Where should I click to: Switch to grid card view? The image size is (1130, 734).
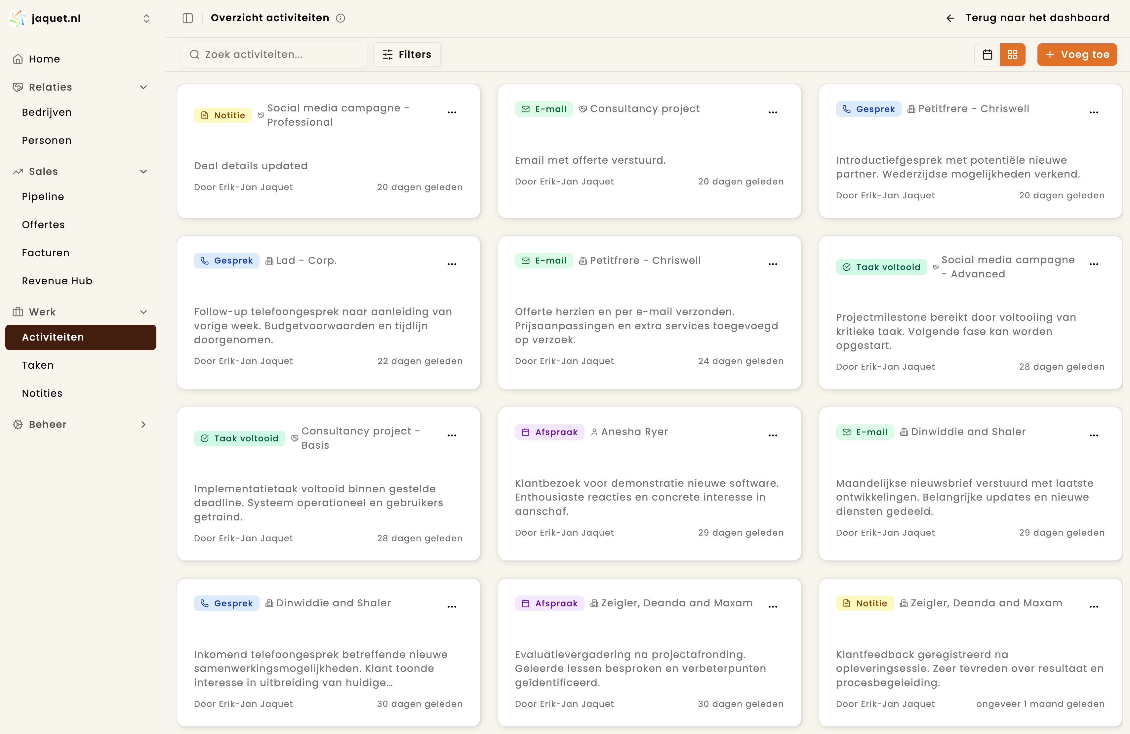1012,55
